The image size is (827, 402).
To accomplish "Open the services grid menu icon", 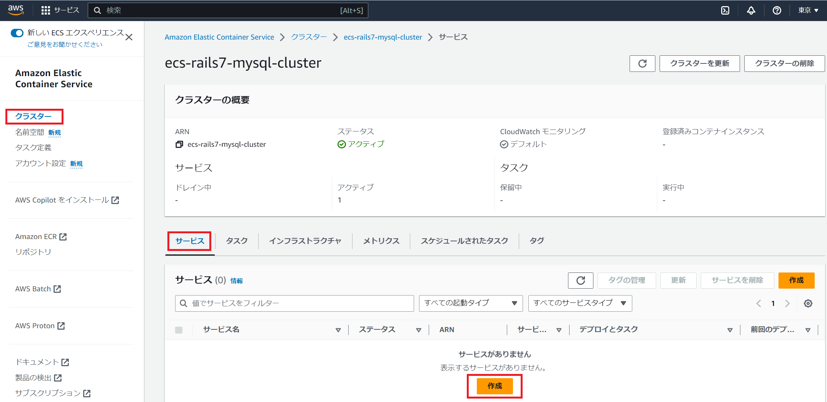I will tap(45, 10).
